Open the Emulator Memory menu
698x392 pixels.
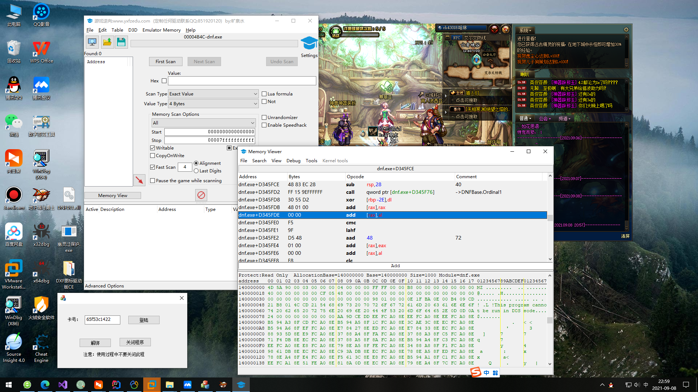[x=161, y=30]
